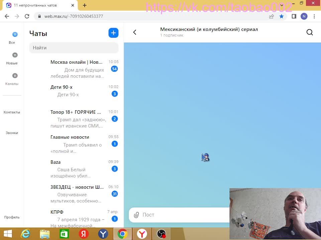Share this page from the address bar

[x=272, y=16]
